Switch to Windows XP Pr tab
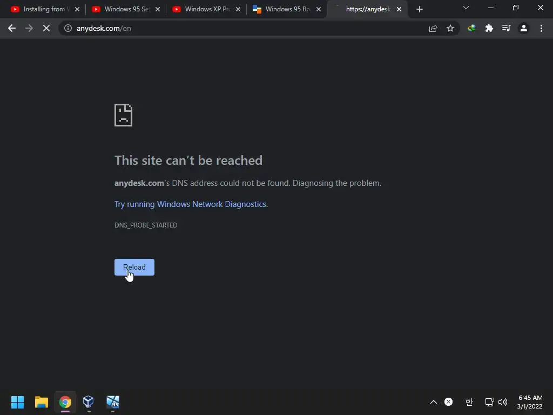 click(x=207, y=9)
